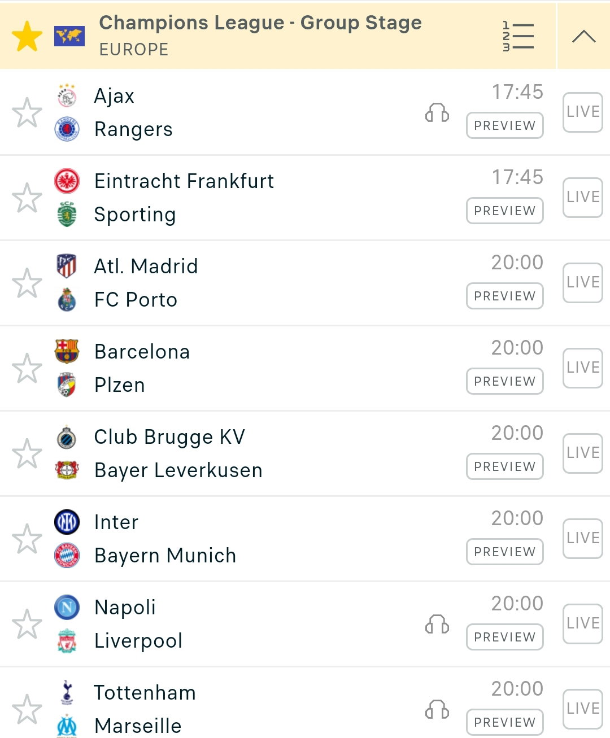The width and height of the screenshot is (610, 738).
Task: Open PREVIEW for Barcelona vs Plzen
Action: 505,381
